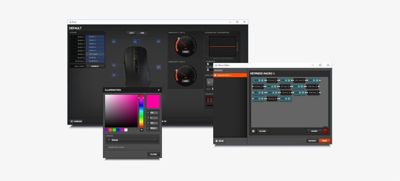
Task: Select the D key-down block in row one
Action: (x=313, y=80)
